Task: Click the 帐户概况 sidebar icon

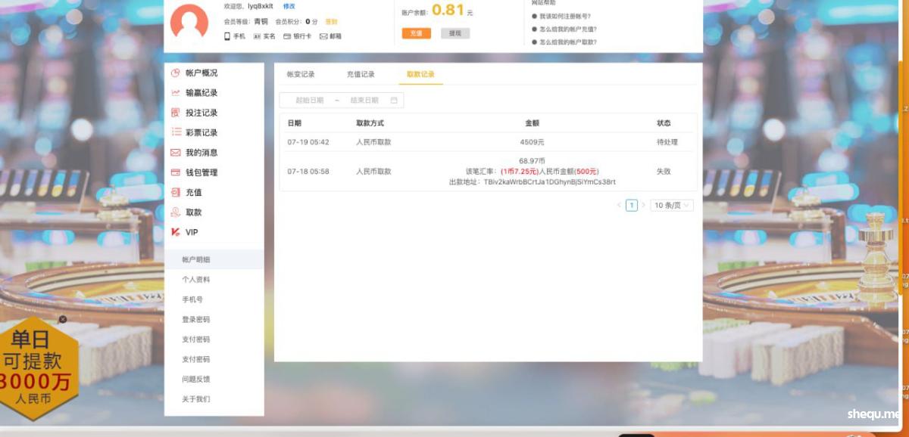Action: pos(176,73)
